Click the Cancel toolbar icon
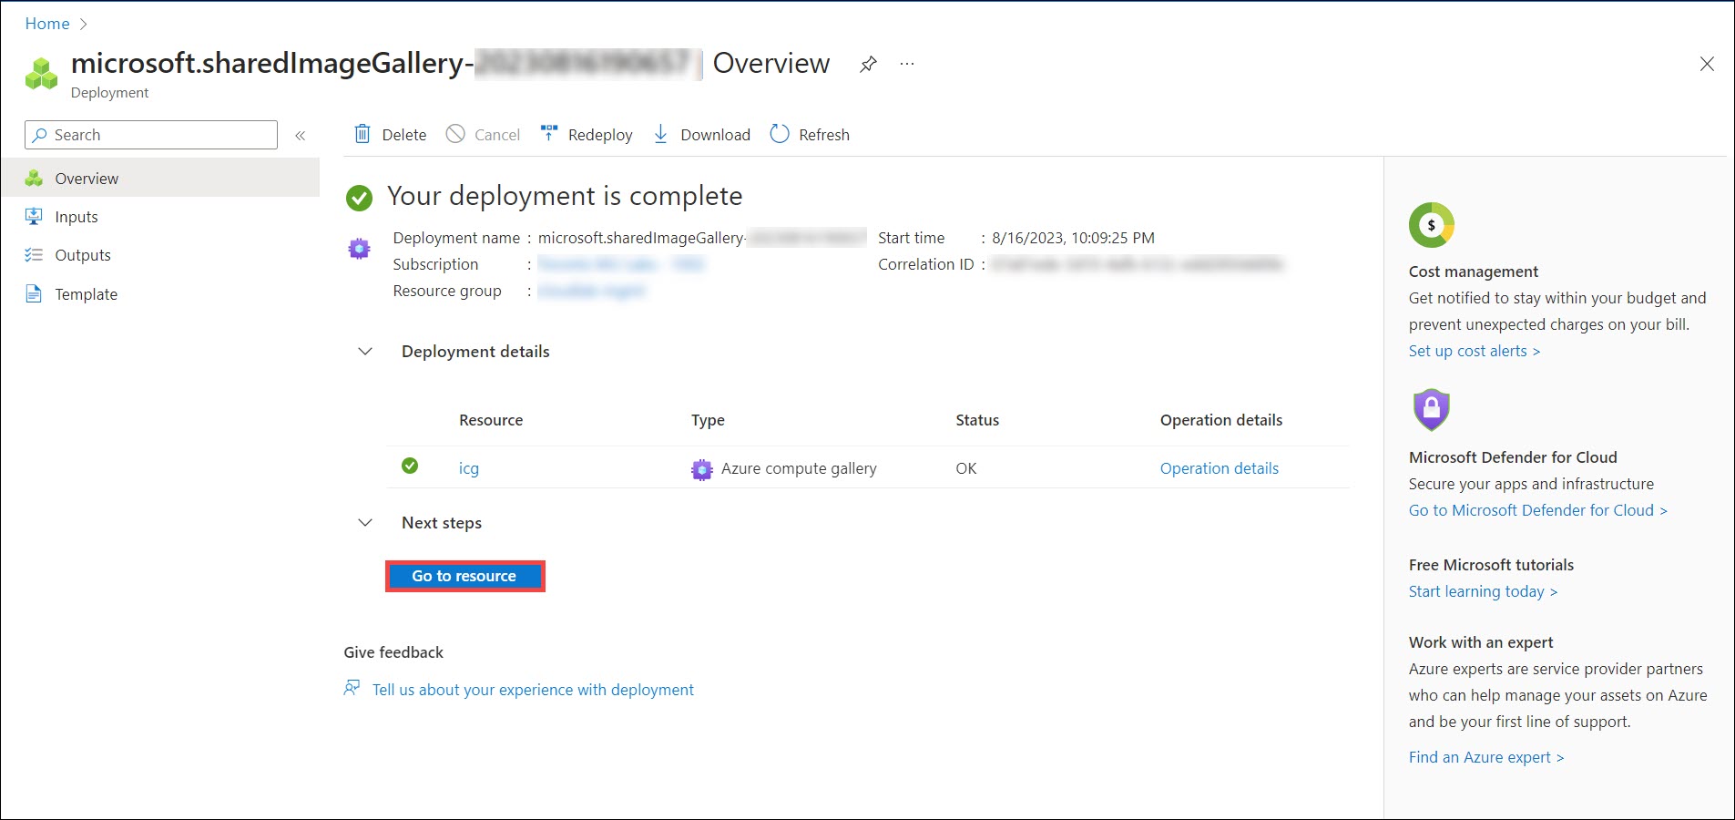The height and width of the screenshot is (820, 1735). [455, 134]
